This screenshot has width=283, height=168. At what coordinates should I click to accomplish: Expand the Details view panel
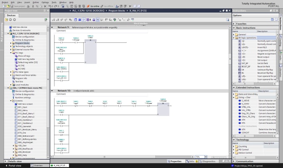click(5, 161)
